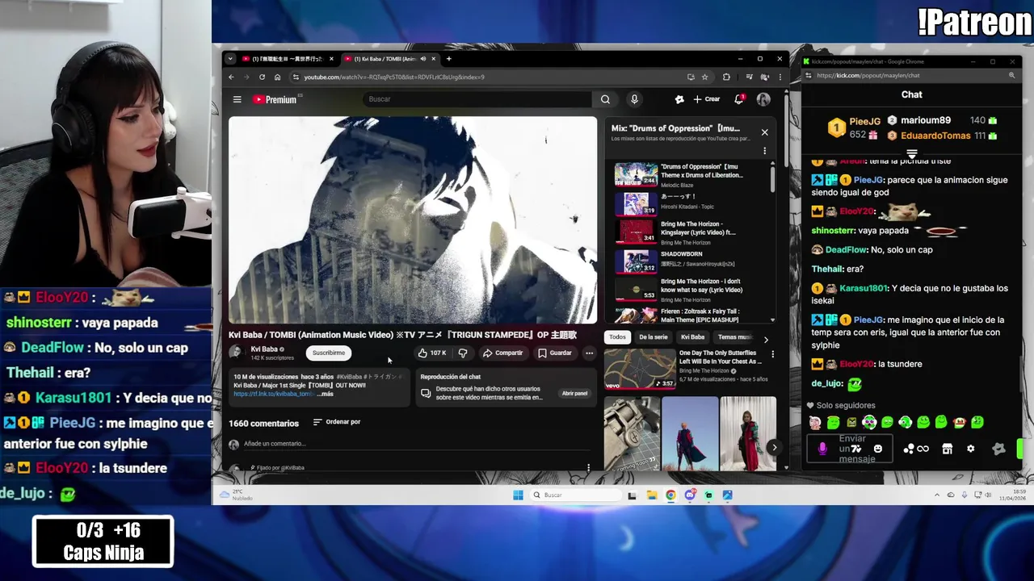Click the video player
The image size is (1034, 581).
tap(413, 219)
